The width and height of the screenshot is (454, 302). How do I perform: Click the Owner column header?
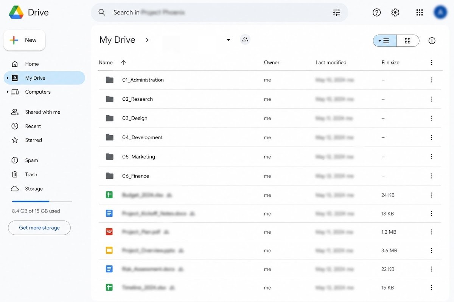point(272,63)
